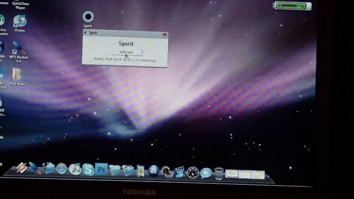Select last minimized window thumbnail in dock

point(258,175)
